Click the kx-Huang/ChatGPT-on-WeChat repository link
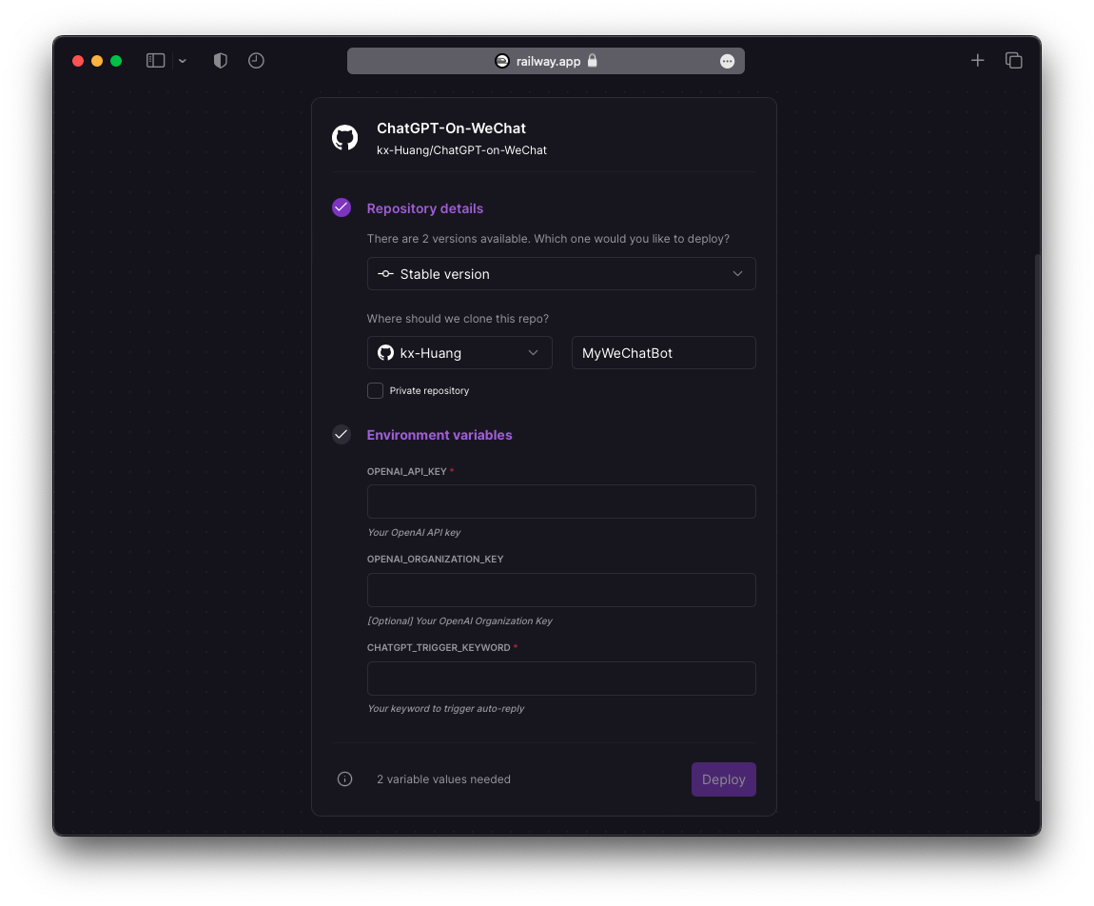Screen dimensions: 1094x906 click(461, 150)
